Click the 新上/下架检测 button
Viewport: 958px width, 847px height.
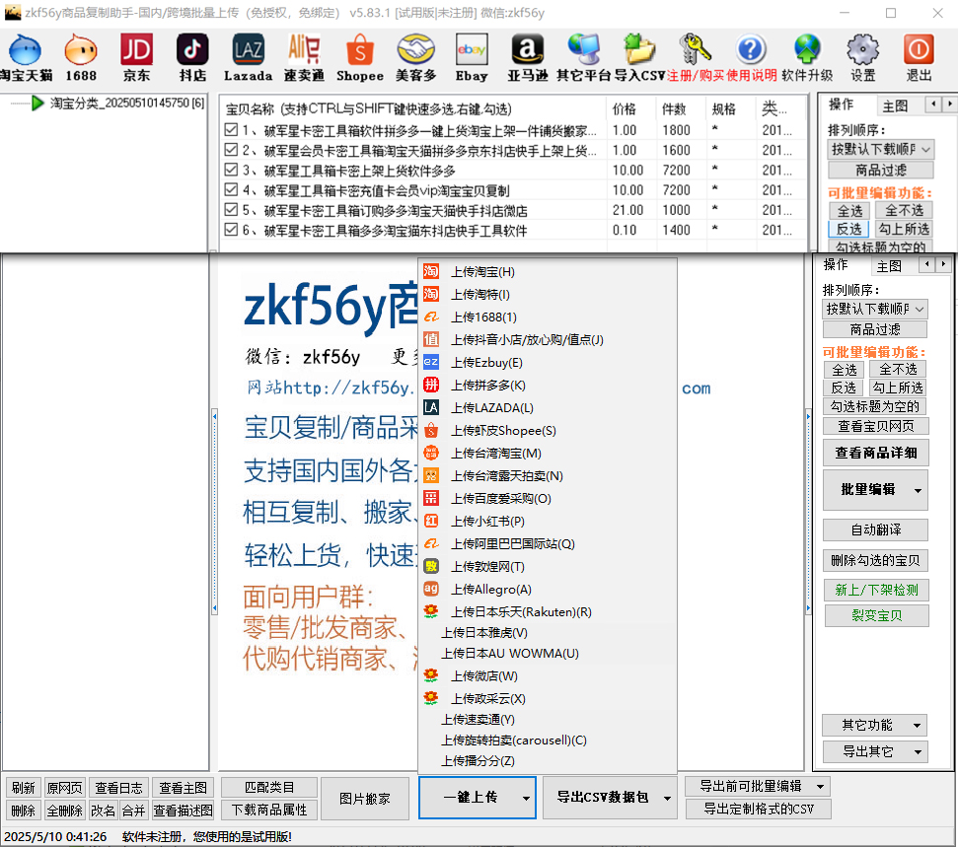[x=877, y=590]
